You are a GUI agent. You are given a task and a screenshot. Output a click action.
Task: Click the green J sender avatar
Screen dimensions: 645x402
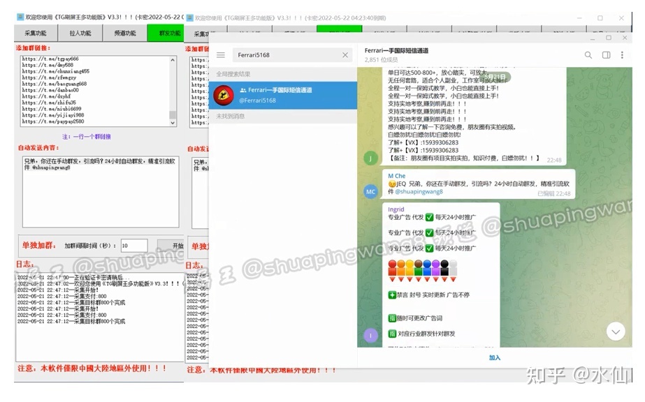(370, 158)
